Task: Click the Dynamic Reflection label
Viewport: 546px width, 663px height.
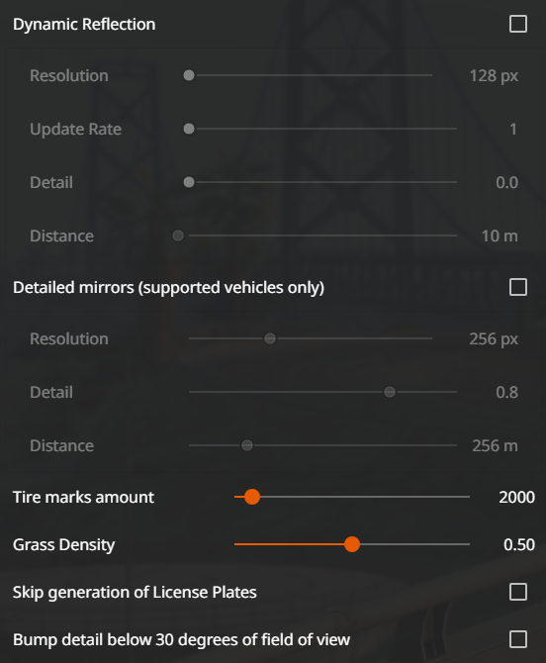Action: pos(84,25)
